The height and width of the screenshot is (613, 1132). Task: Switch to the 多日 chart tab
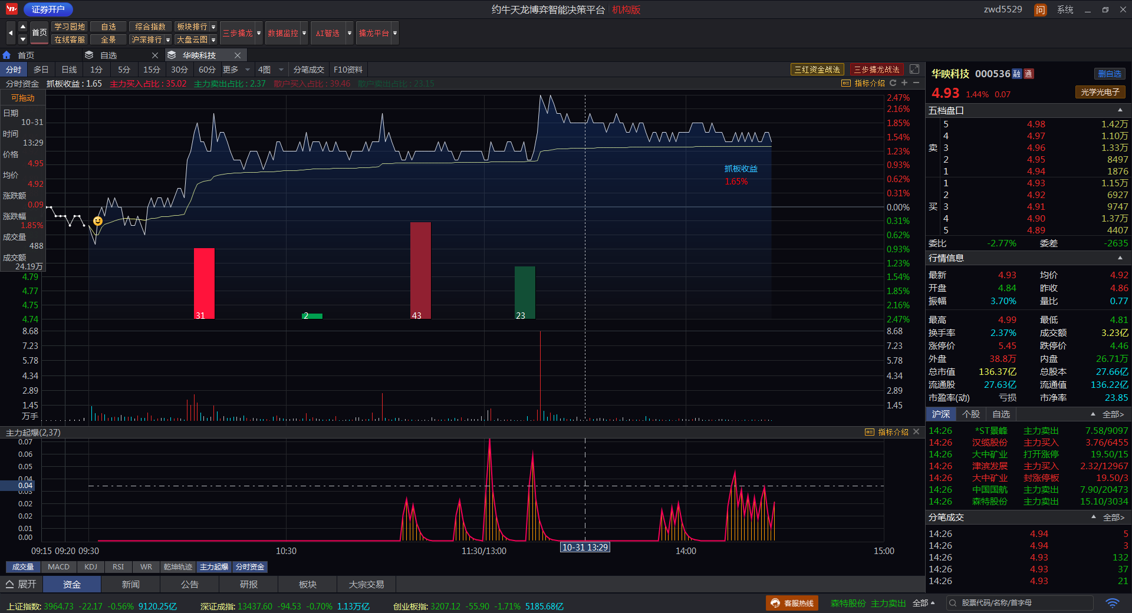[x=41, y=70]
